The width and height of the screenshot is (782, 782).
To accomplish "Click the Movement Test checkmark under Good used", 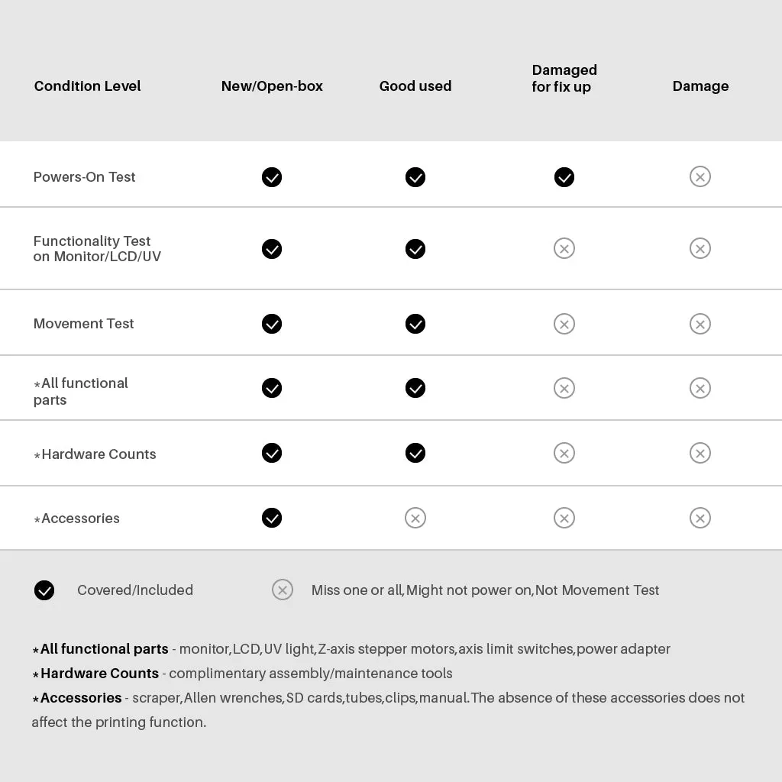I will click(415, 324).
